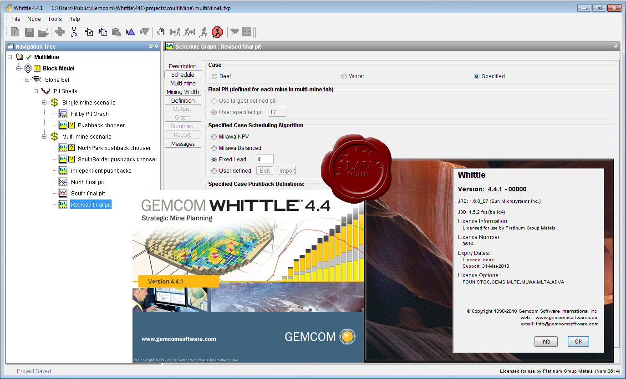Click dollar icon of Single mine scenario

[x=54, y=102]
